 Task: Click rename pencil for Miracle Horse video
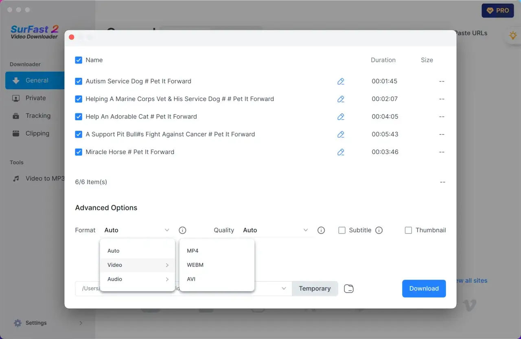[x=341, y=152]
